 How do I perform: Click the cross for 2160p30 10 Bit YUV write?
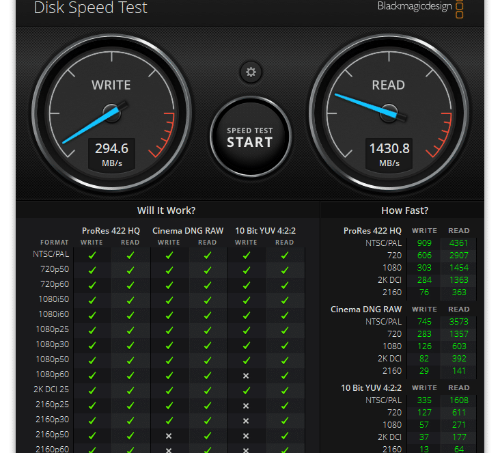tap(246, 421)
